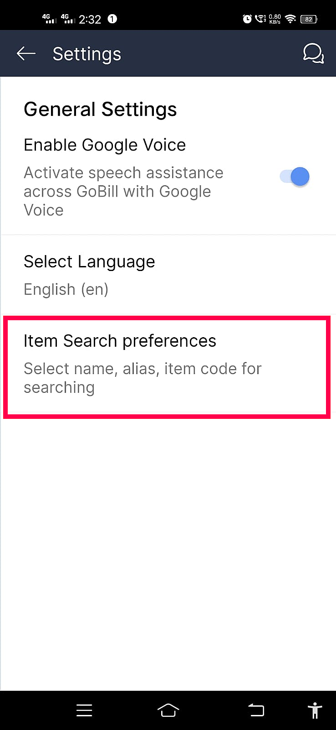Tap the battery indicator in status bar
This screenshot has height=730, width=336.
309,19
